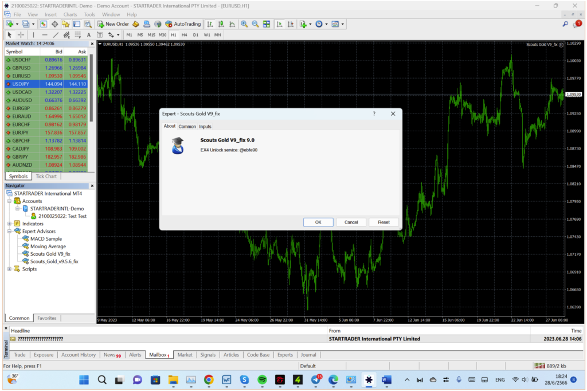Image resolution: width=587 pixels, height=391 pixels.
Task: Expand the Scripts tree node
Action: click(x=10, y=269)
